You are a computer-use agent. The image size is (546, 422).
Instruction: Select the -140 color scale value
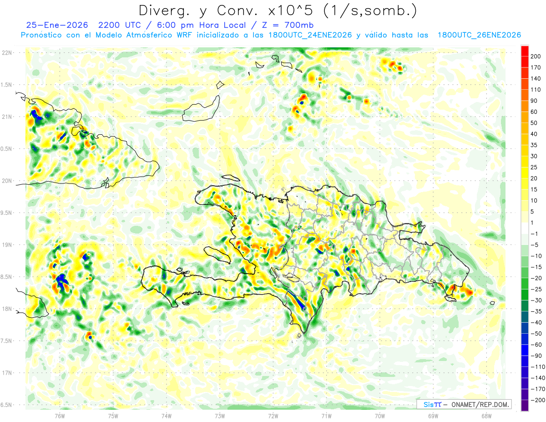539,378
